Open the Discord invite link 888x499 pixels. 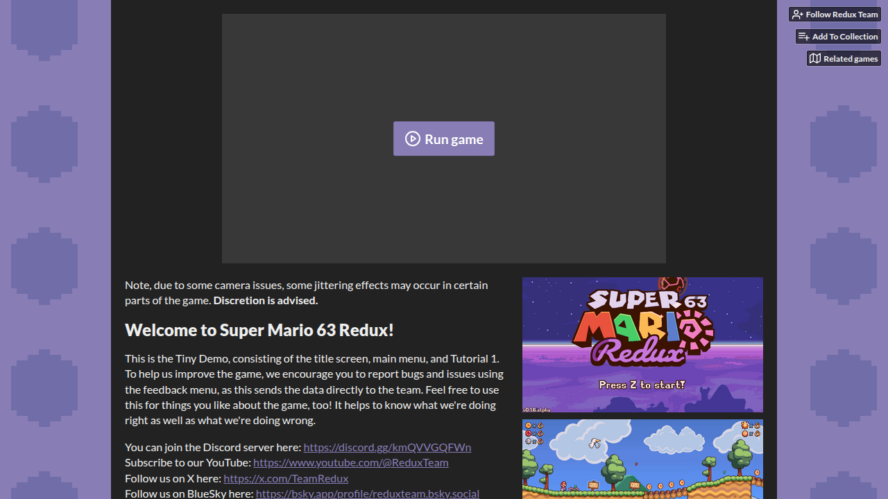pyautogui.click(x=387, y=447)
